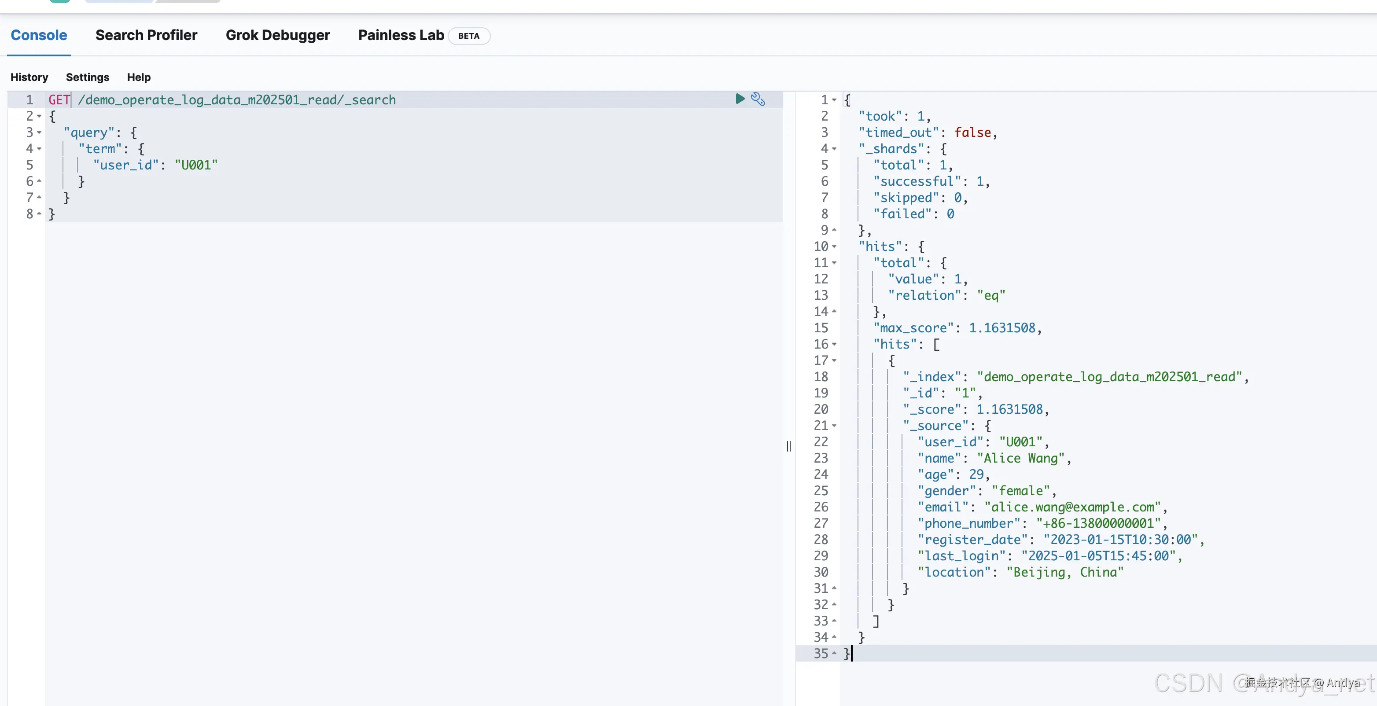This screenshot has height=706, width=1377.
Task: Click the GET request line in the editor
Action: 235,100
